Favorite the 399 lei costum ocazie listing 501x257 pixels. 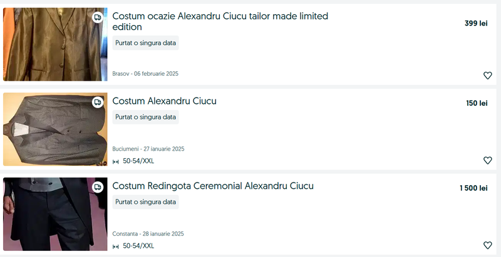coord(487,76)
